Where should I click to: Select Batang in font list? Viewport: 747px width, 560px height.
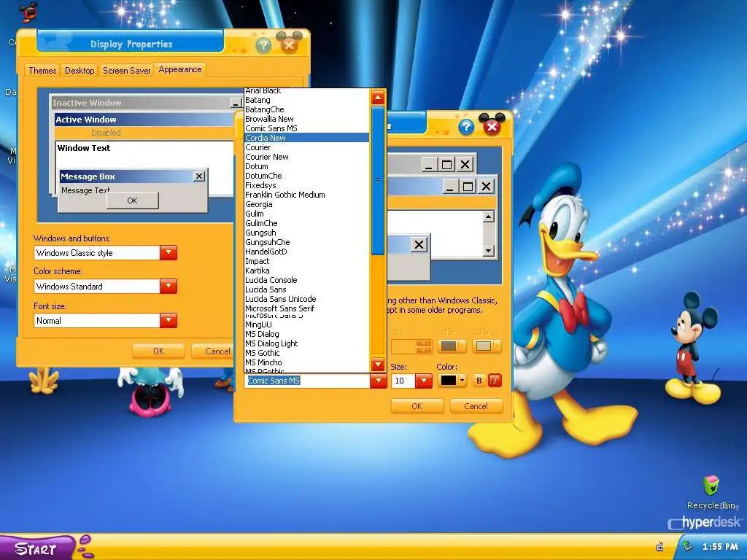click(x=307, y=100)
